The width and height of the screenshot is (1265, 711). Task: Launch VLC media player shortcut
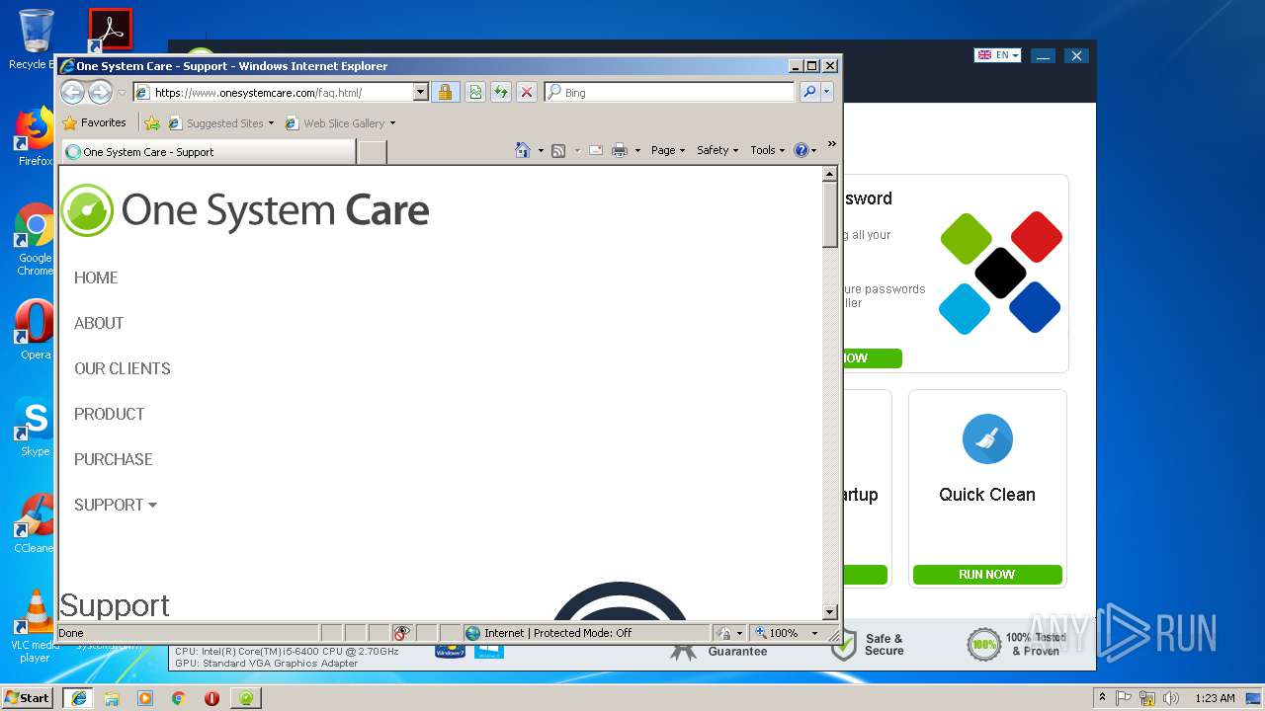35,626
